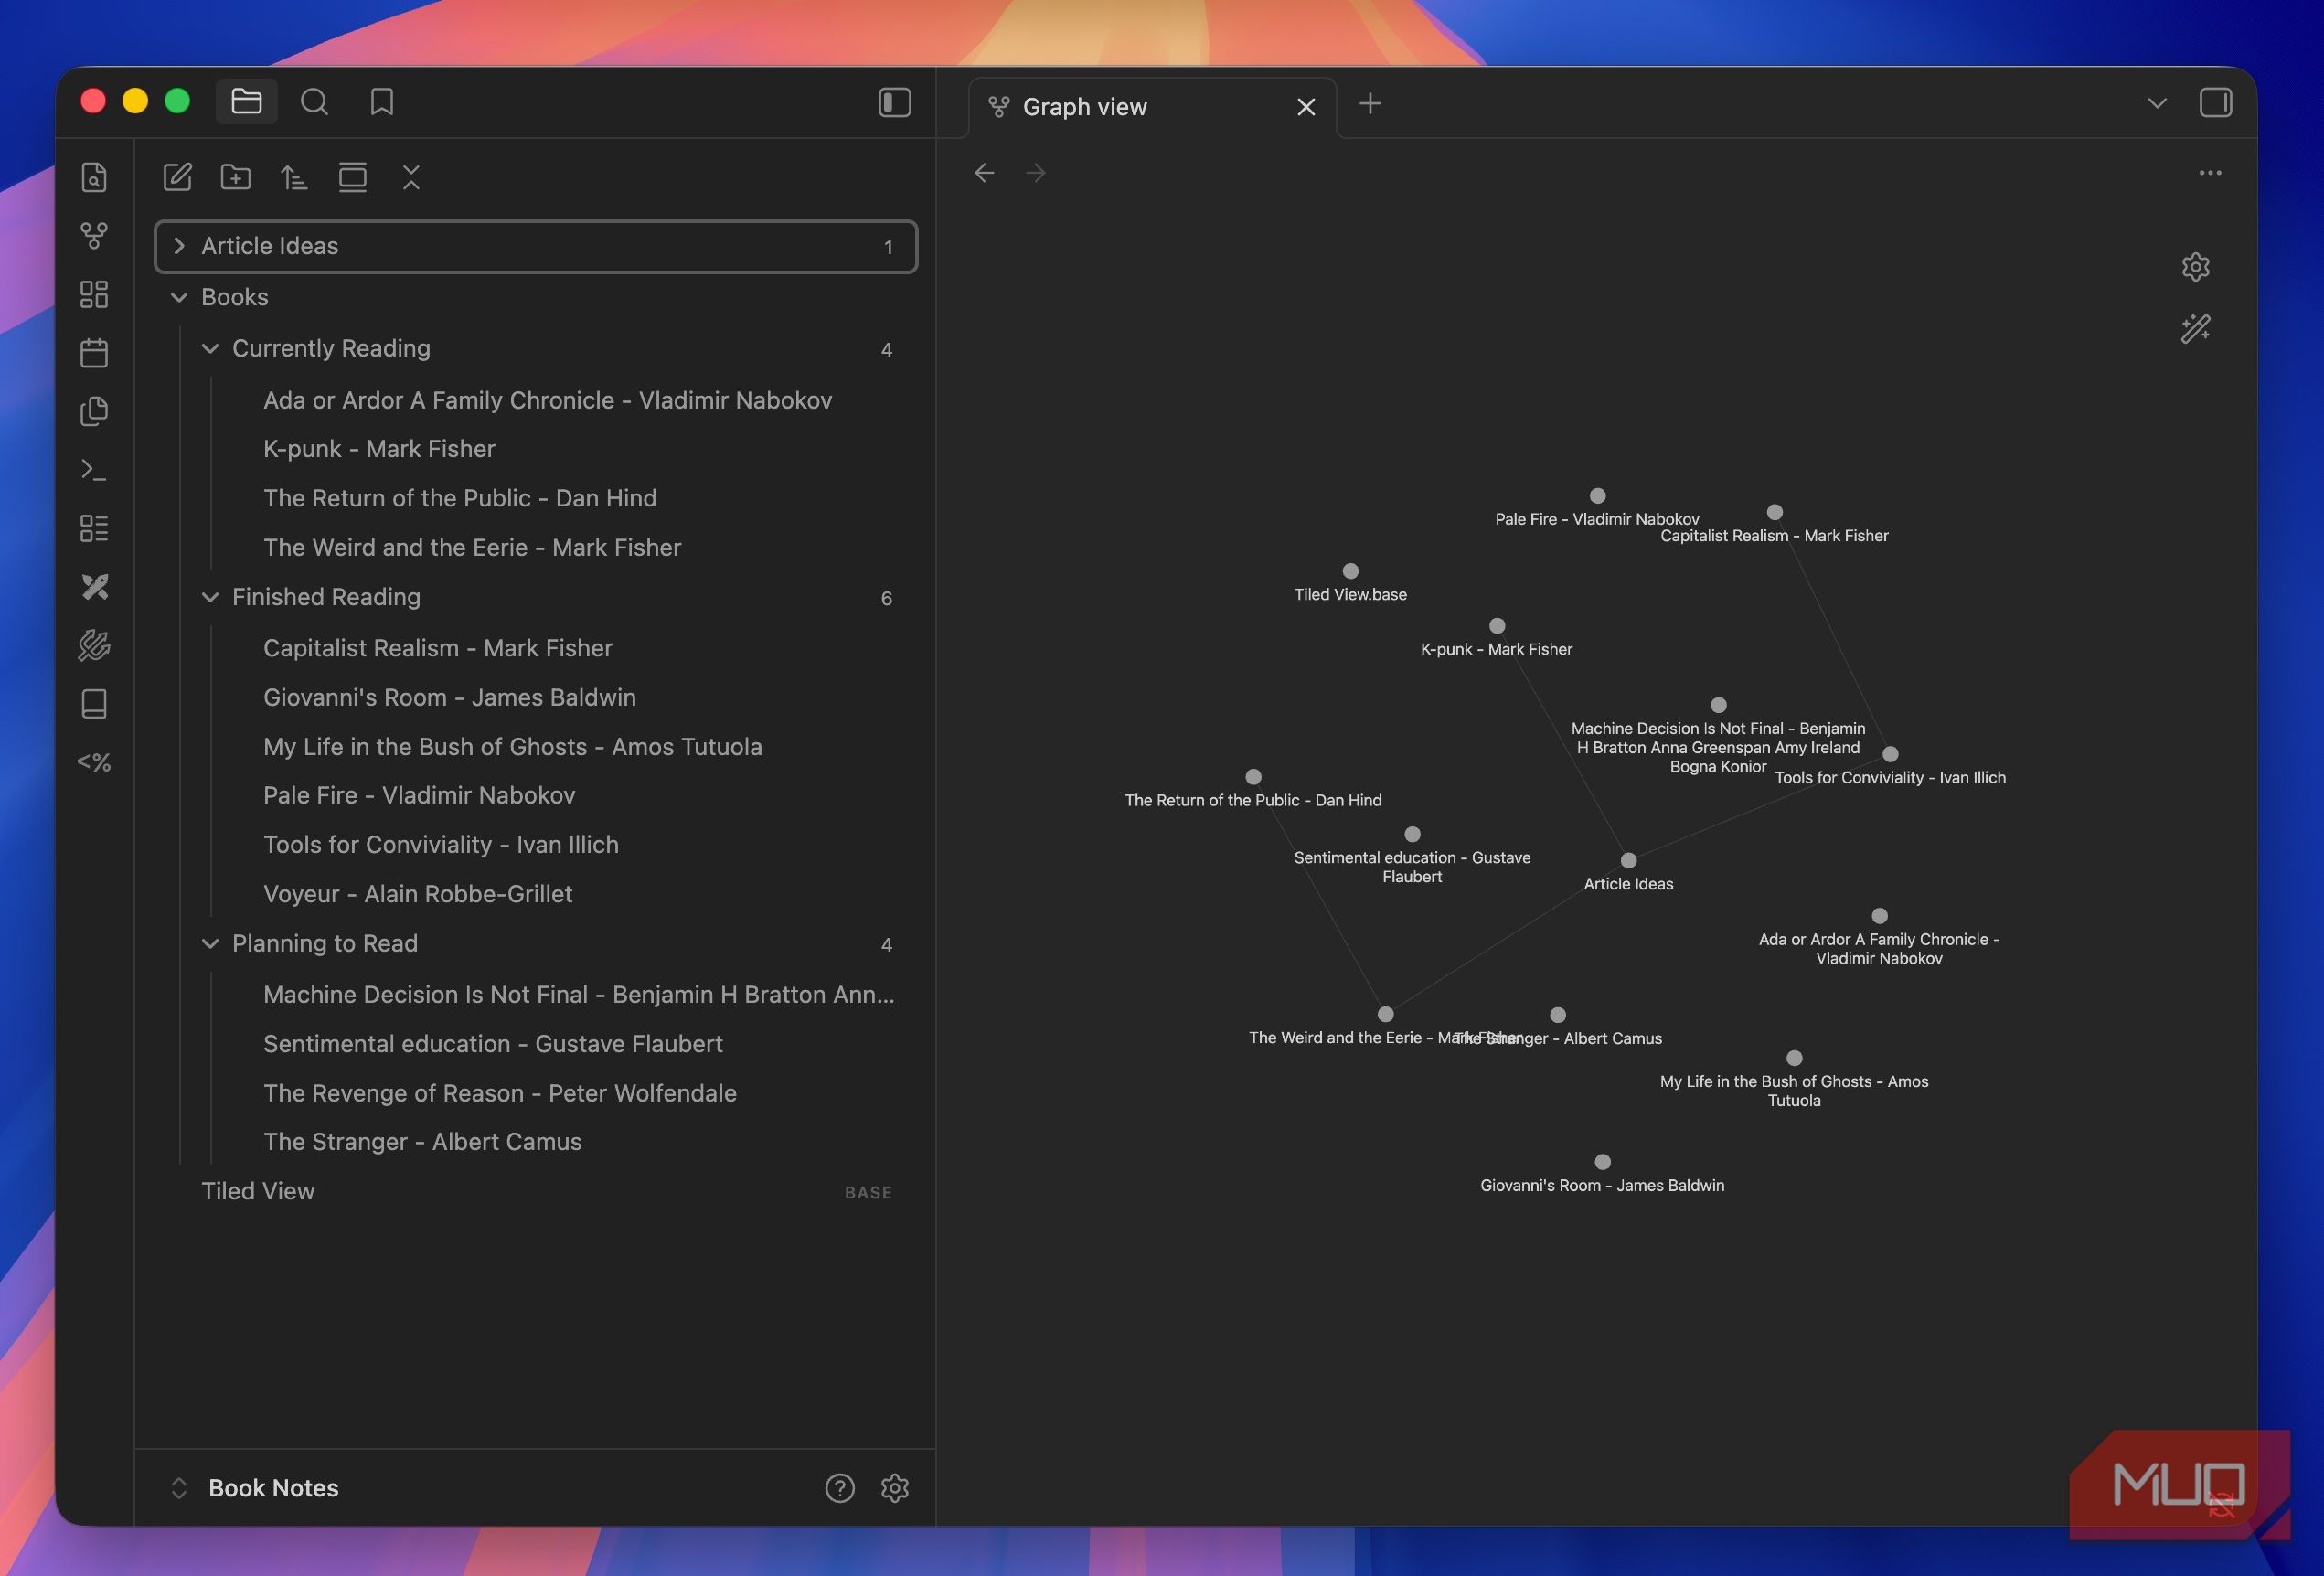The height and width of the screenshot is (1576, 2324).
Task: Open the Book Notes vault switcher
Action: point(258,1488)
